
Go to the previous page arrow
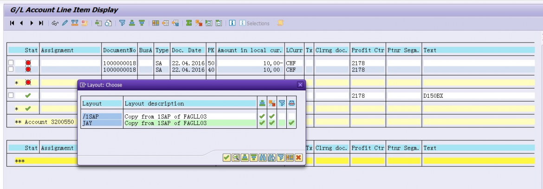21,23
